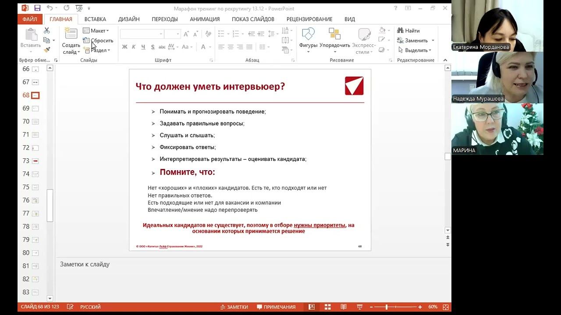Click the spell check icon in status bar
Screen dimensions: 561x315
point(70,307)
